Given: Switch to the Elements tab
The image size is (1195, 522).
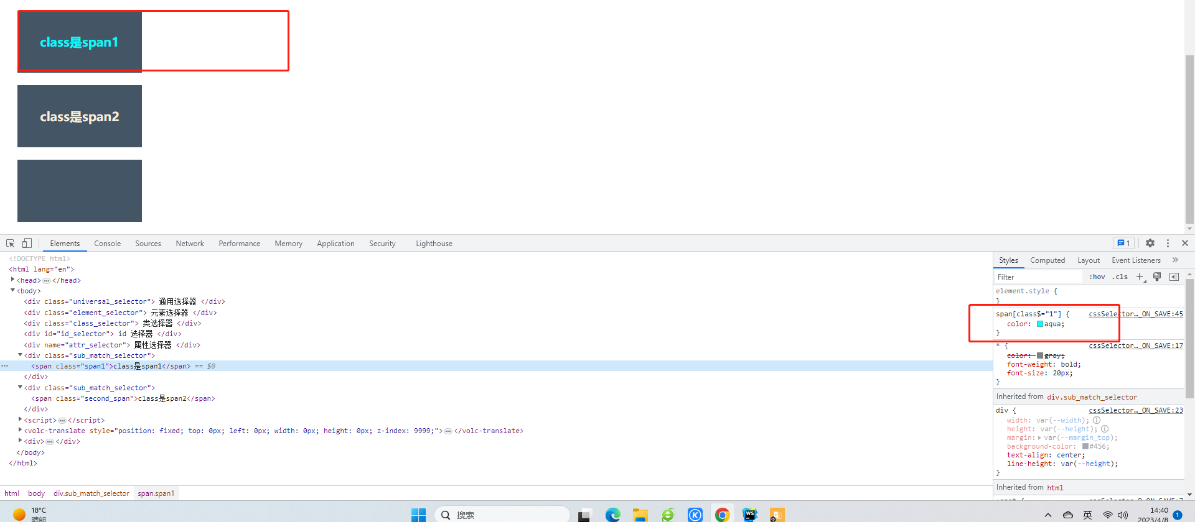Looking at the screenshot, I should point(65,244).
